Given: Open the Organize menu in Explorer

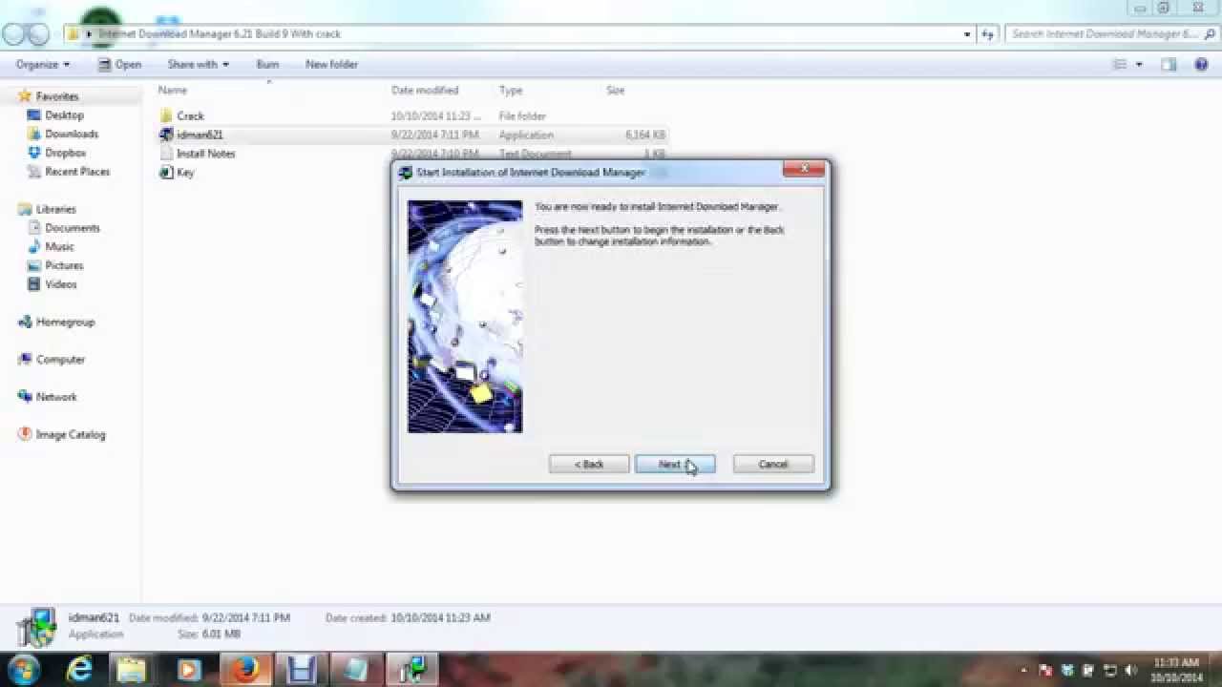Looking at the screenshot, I should (42, 65).
